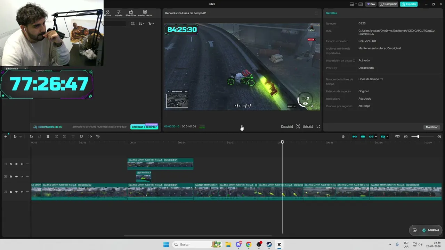Split clip at playhead
The height and width of the screenshot is (250, 445).
point(48,136)
